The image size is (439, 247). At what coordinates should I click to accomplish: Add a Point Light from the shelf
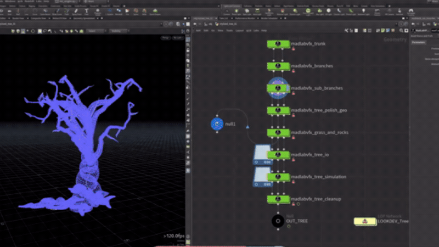pyautogui.click(x=237, y=12)
